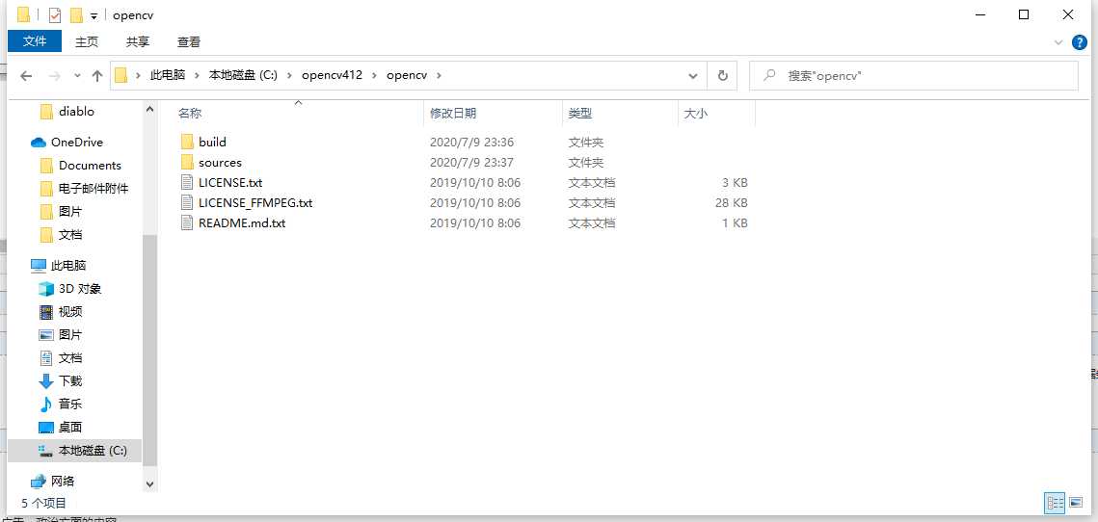The image size is (1098, 522).
Task: Open 音乐 in the sidebar
Action: click(70, 404)
